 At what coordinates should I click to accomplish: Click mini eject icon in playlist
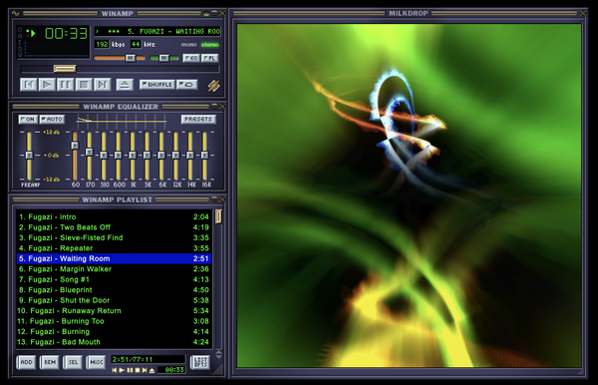151,370
